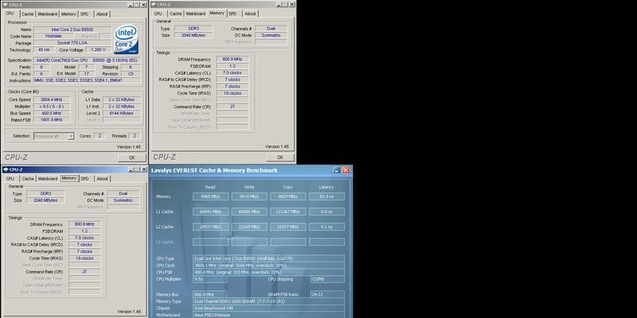
Task: Open Cache tab in the inactive CPU-Z memory window
Action: [x=175, y=14]
